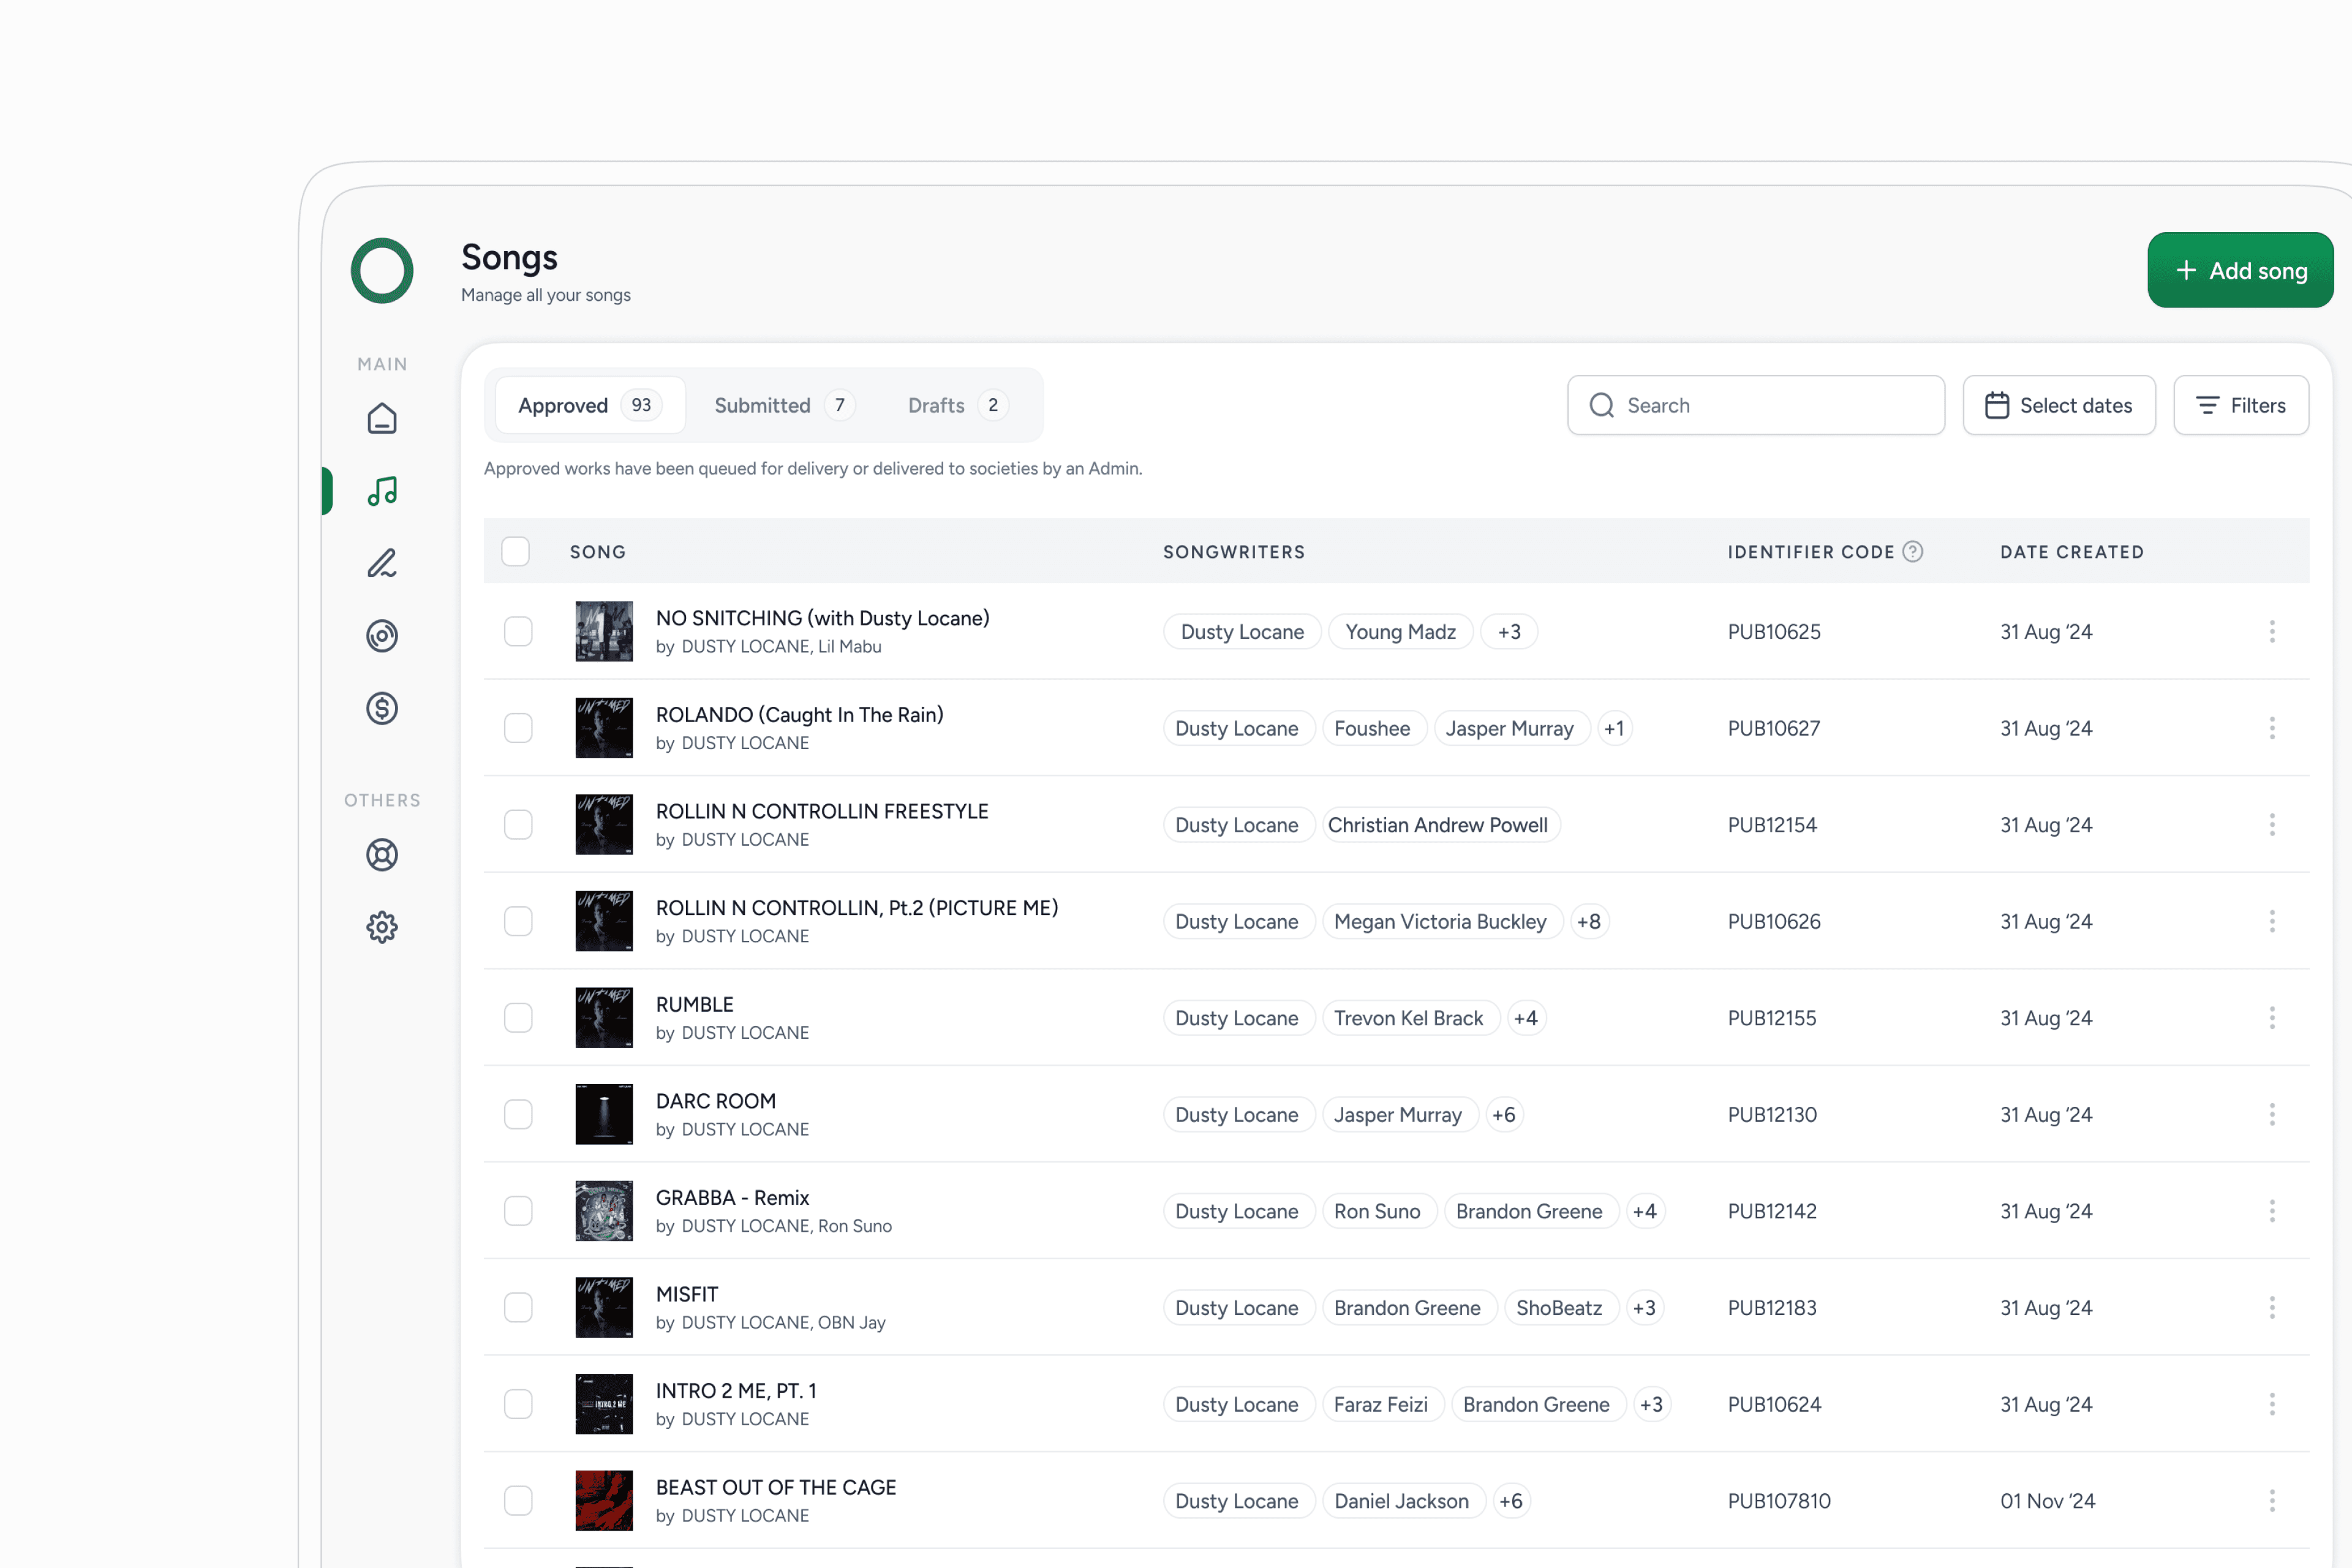Expand +6 songwriters on DARC ROOM
Screen dimensions: 2352x1568
[x=1503, y=1114]
